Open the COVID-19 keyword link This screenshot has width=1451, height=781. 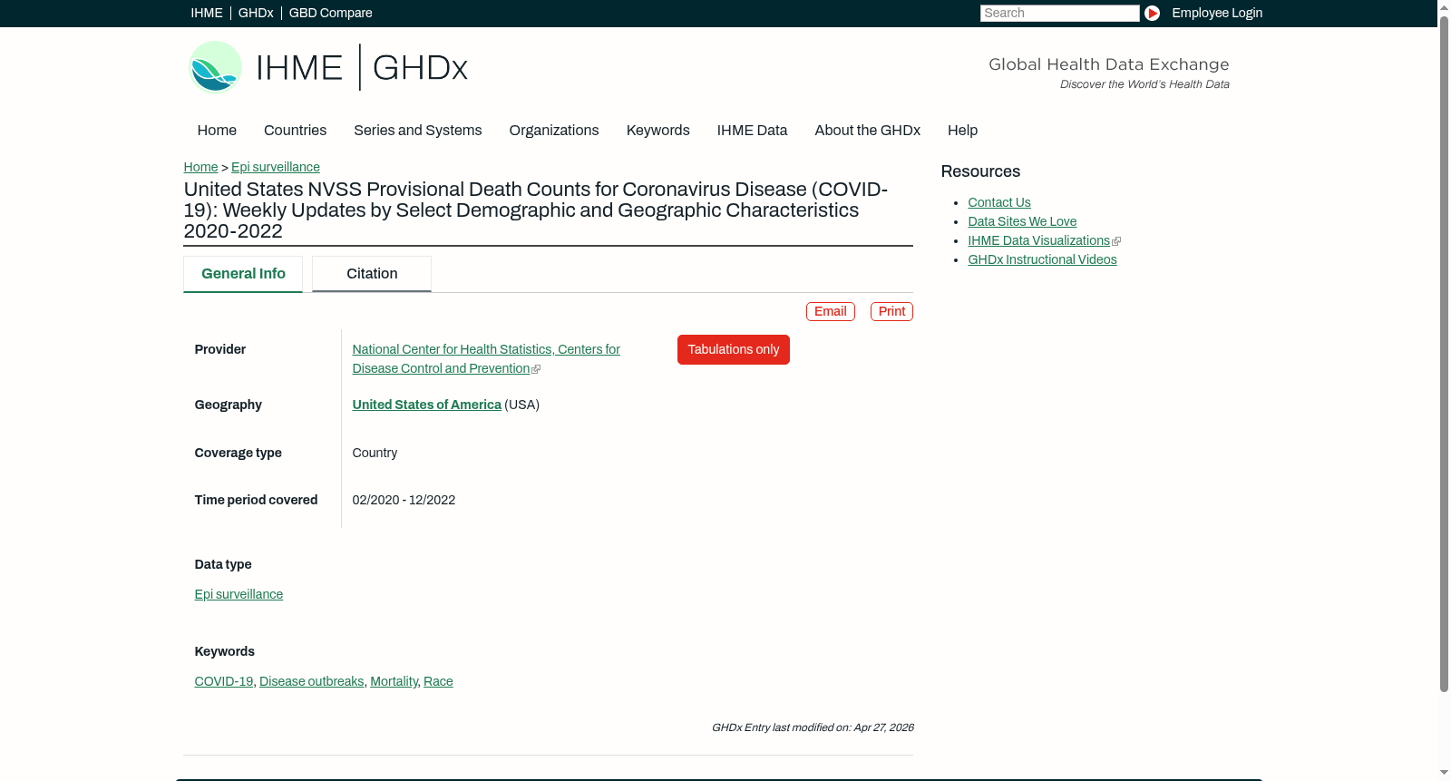[x=224, y=681]
